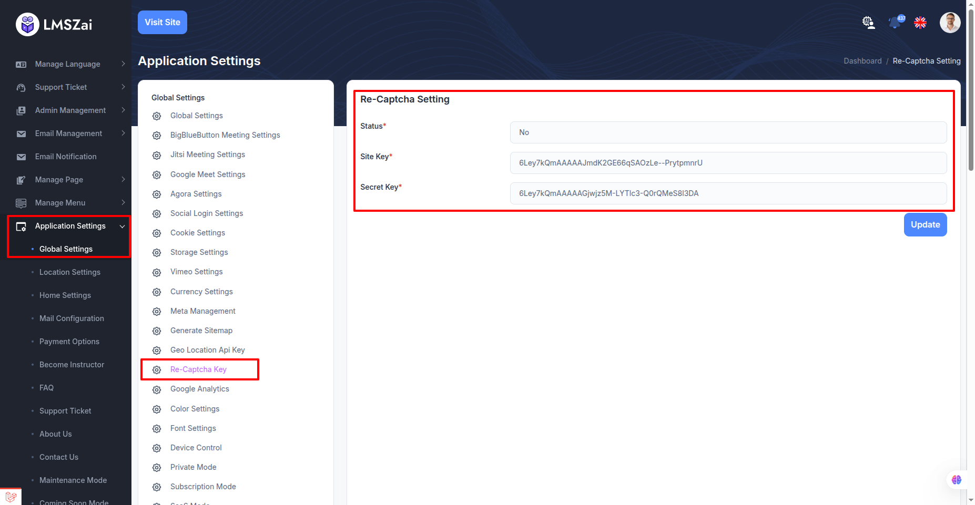Click gear icon beside Storage Settings
Image resolution: width=975 pixels, height=505 pixels.
[157, 253]
